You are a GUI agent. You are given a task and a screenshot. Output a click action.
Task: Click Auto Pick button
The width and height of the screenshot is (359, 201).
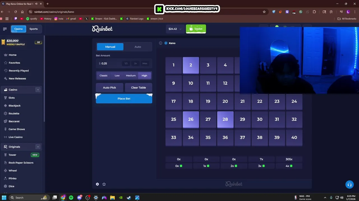tap(109, 88)
